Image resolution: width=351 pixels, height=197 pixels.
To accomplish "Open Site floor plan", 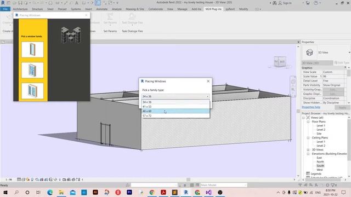I will pos(319,134).
